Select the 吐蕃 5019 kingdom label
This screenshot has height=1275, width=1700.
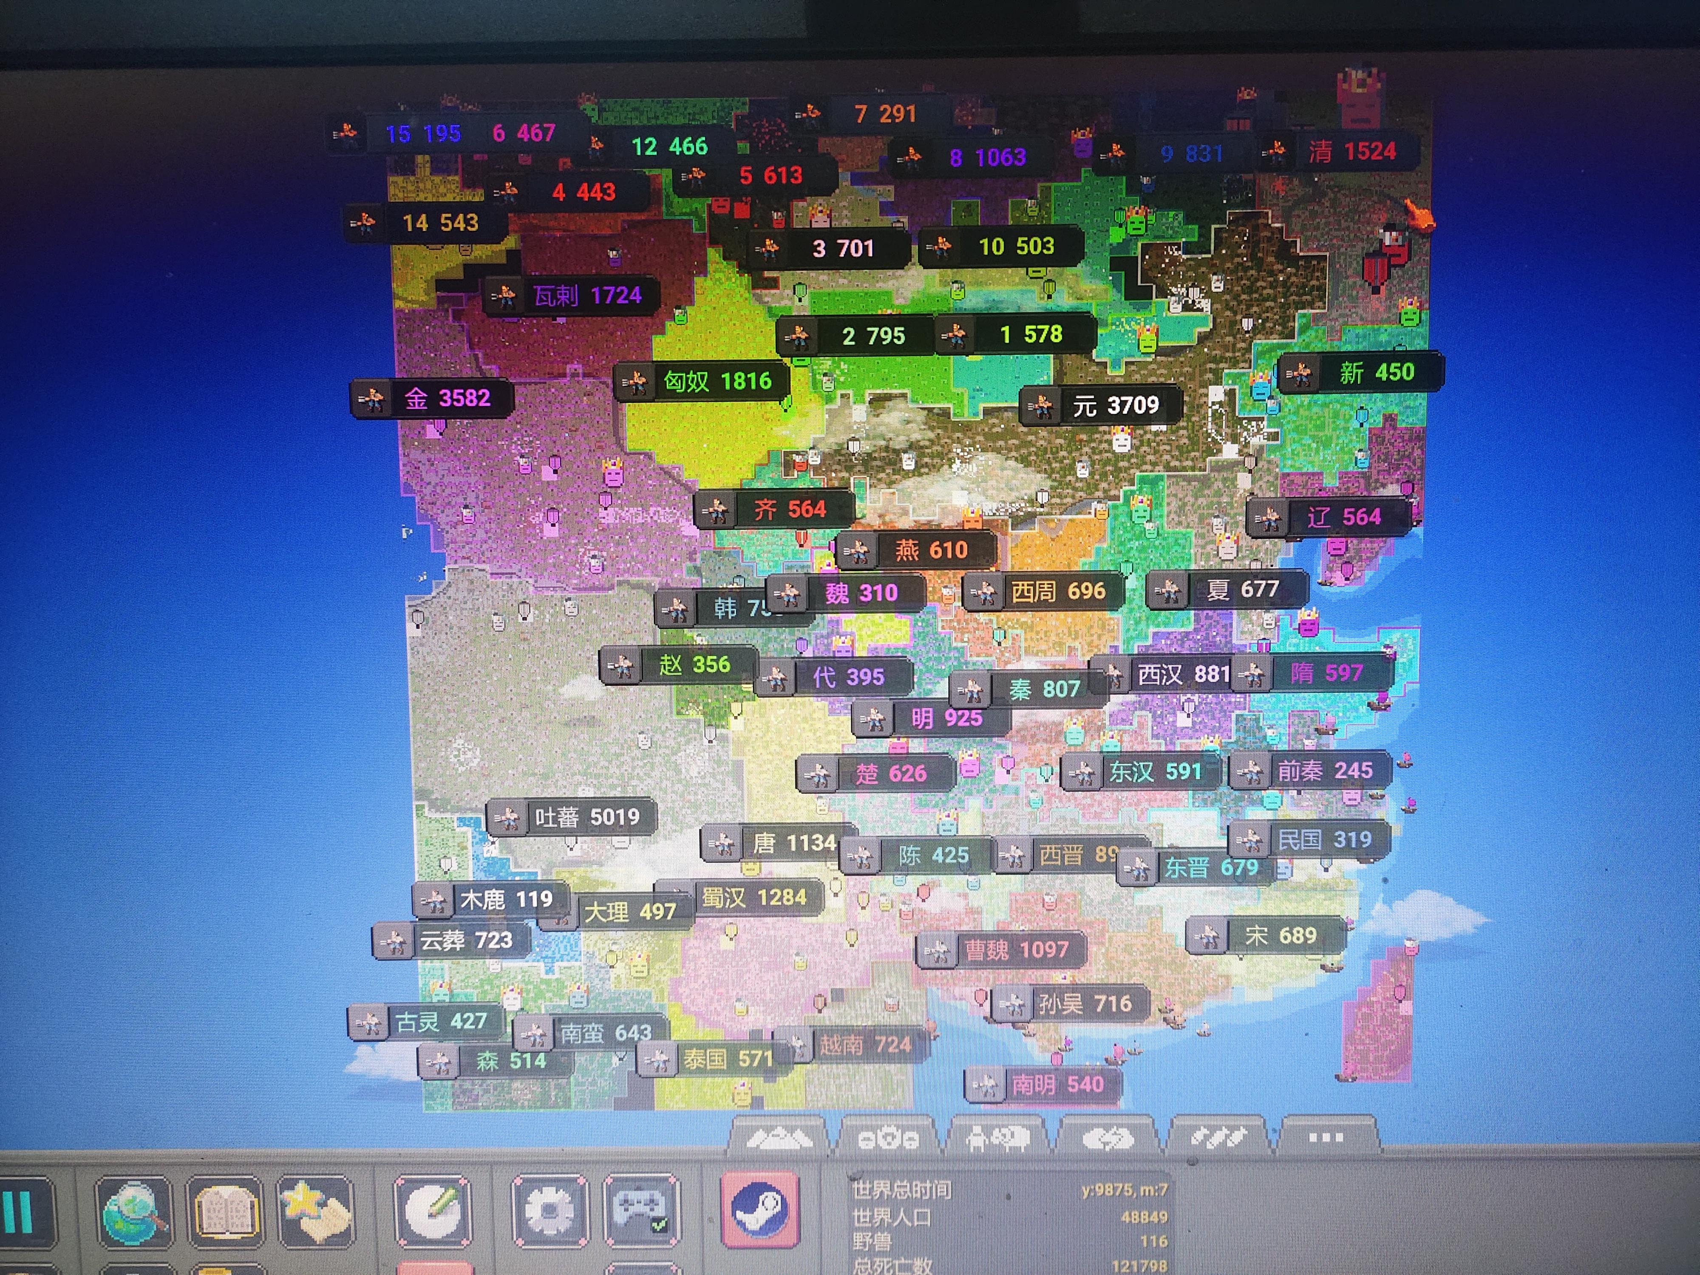click(587, 817)
